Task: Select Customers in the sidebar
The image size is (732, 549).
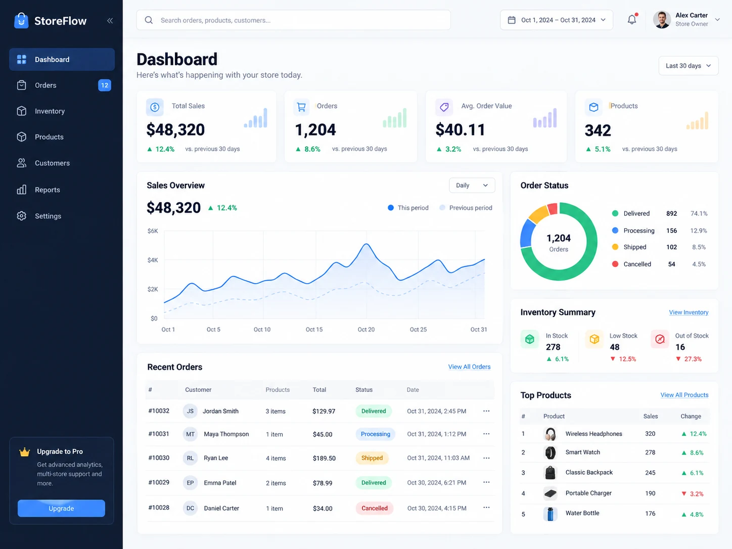Action: pos(62,163)
